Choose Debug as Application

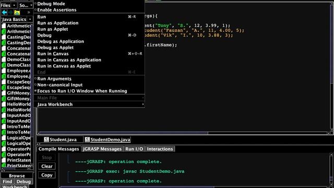click(x=89, y=42)
